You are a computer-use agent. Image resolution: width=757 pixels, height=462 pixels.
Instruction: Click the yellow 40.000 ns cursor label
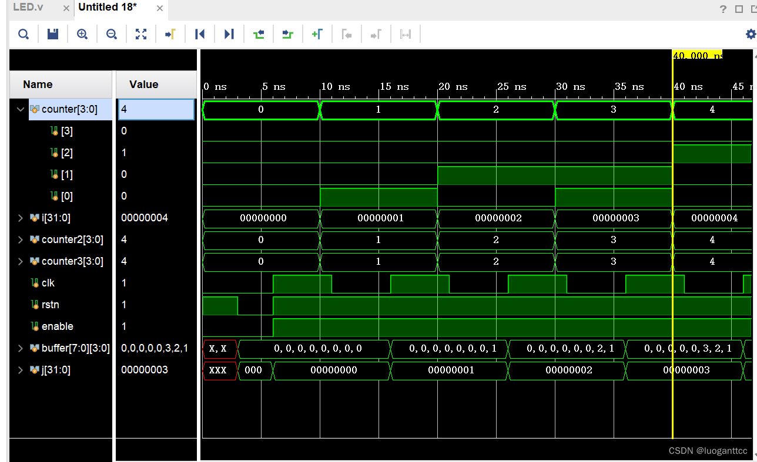(697, 55)
